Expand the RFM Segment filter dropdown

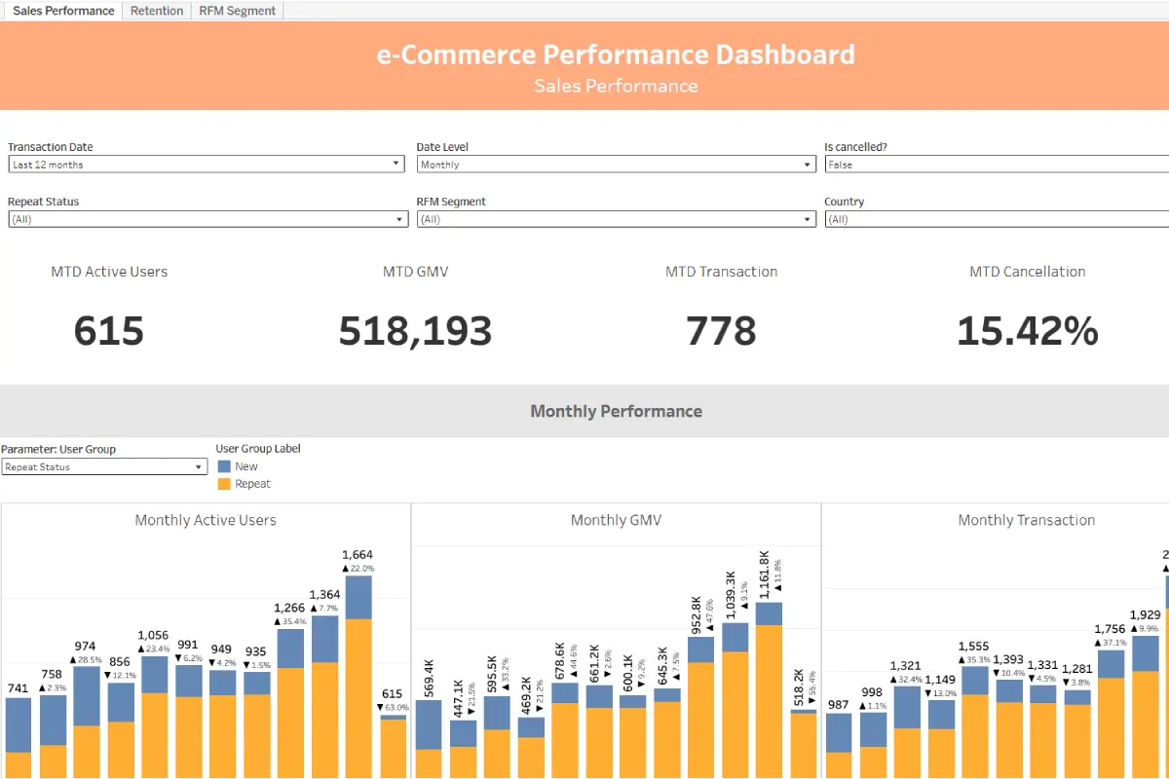808,218
